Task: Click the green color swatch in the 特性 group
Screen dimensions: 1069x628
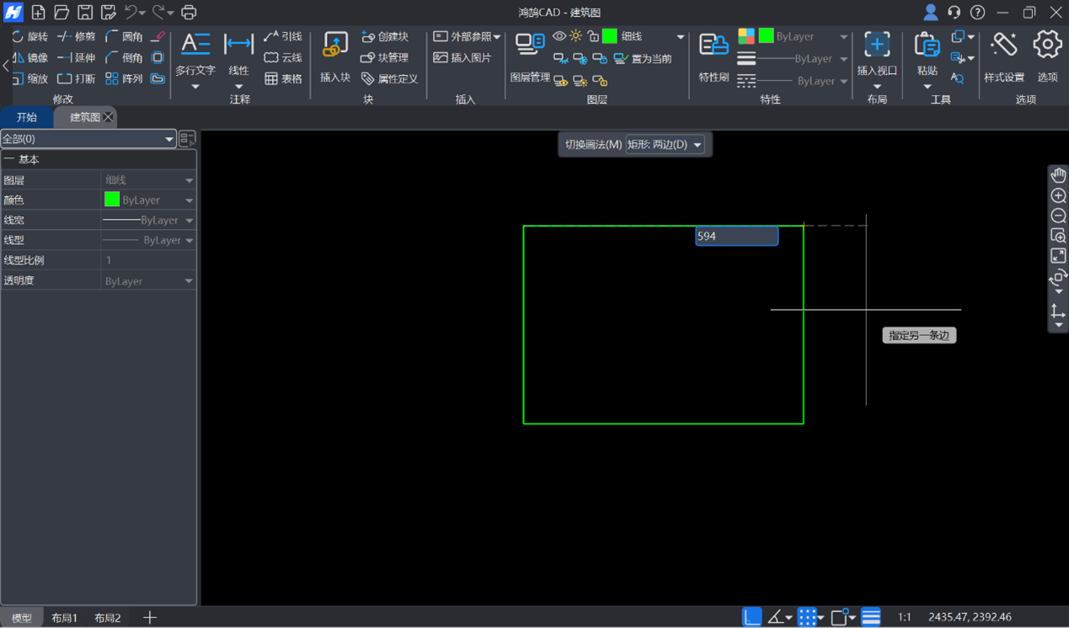Action: point(766,36)
